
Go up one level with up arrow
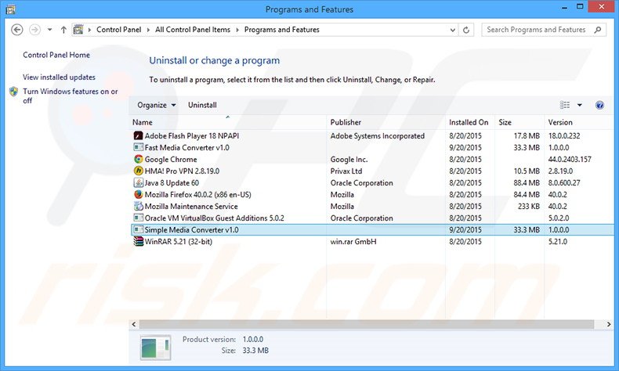click(63, 30)
